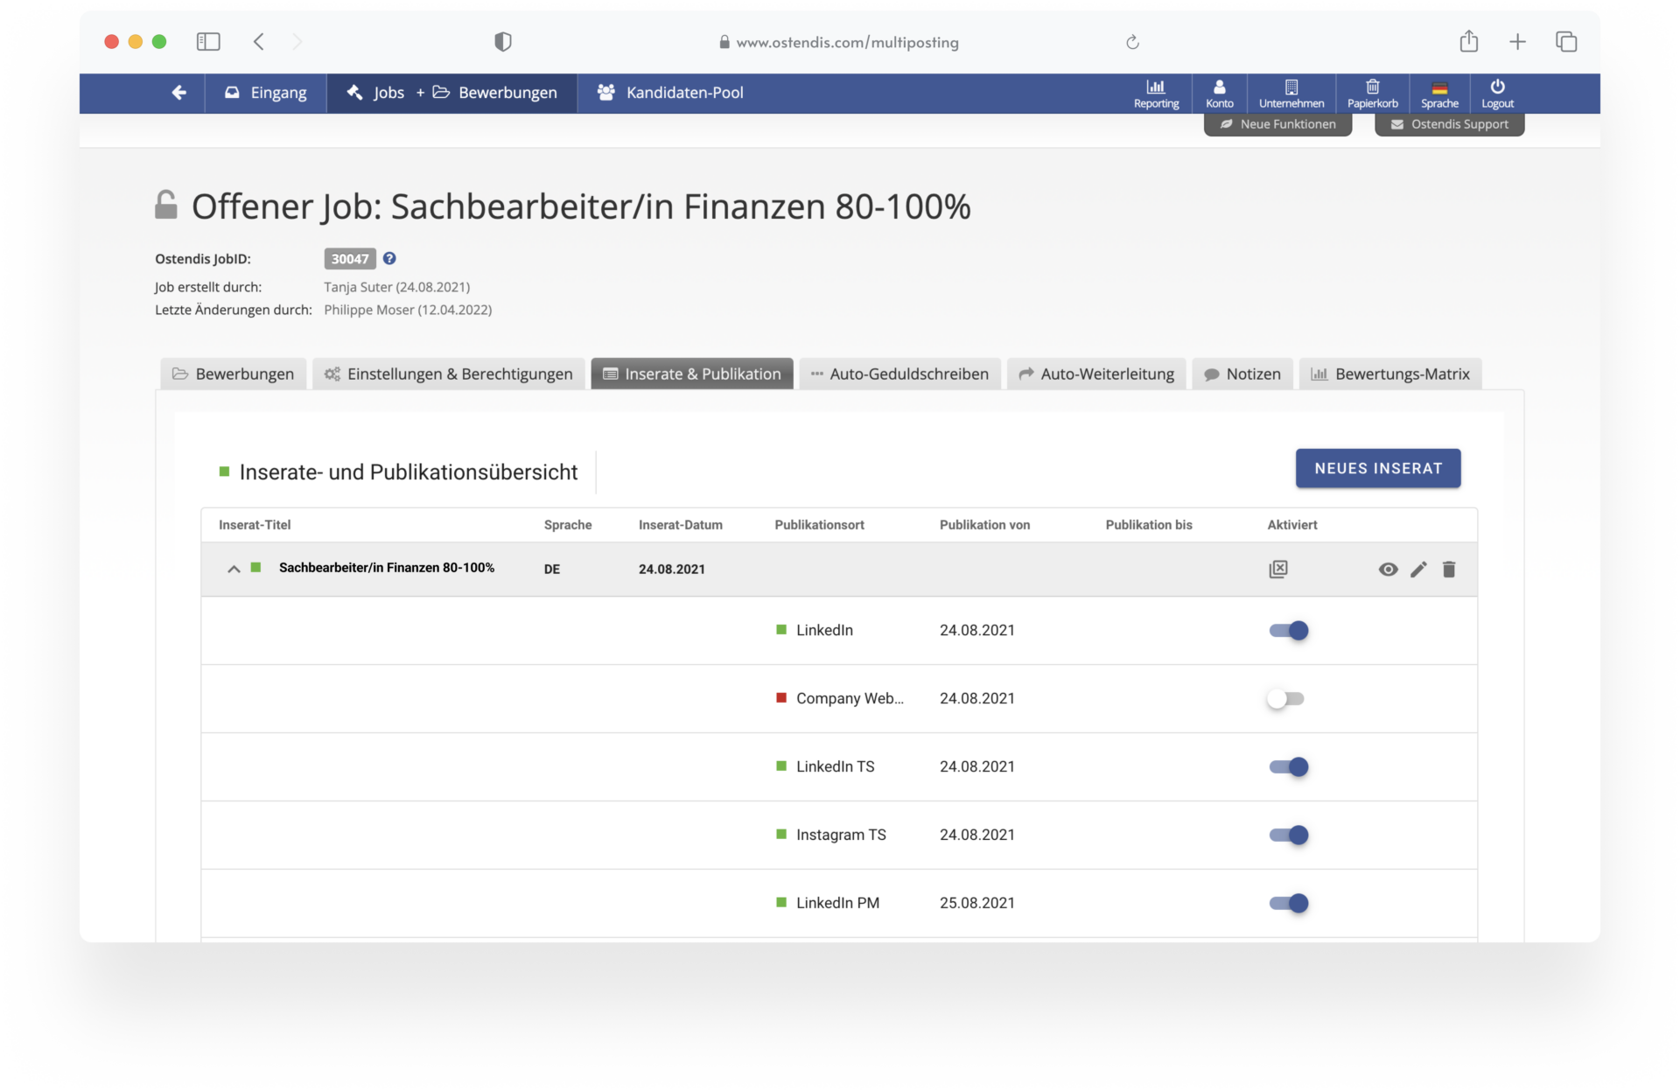
Task: Open the Bewerbungen tab
Action: click(233, 374)
